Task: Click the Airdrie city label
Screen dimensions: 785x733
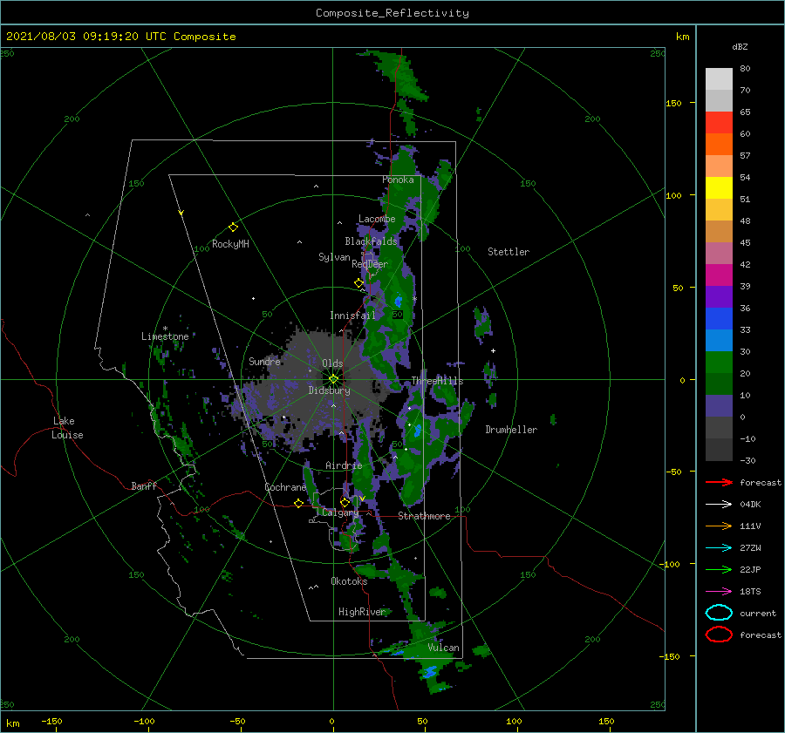Action: 344,465
